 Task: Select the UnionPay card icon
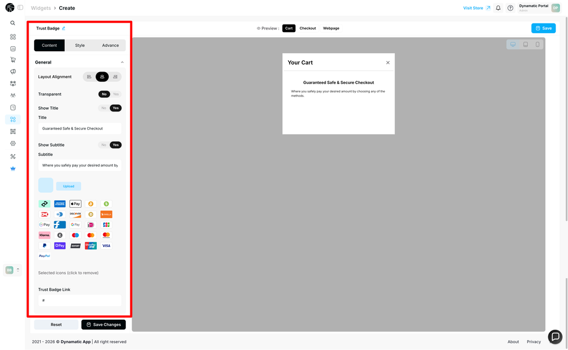(x=91, y=246)
